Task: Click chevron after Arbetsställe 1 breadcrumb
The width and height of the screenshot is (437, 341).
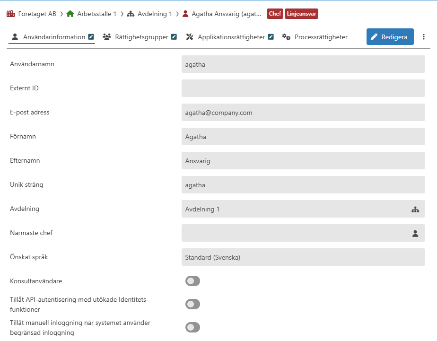Action: click(x=122, y=14)
